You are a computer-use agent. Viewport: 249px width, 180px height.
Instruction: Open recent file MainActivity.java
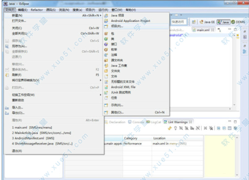pos(41,133)
